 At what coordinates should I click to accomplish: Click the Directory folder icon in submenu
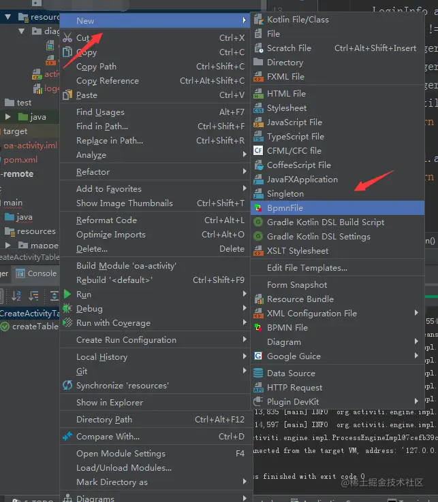pyautogui.click(x=258, y=62)
